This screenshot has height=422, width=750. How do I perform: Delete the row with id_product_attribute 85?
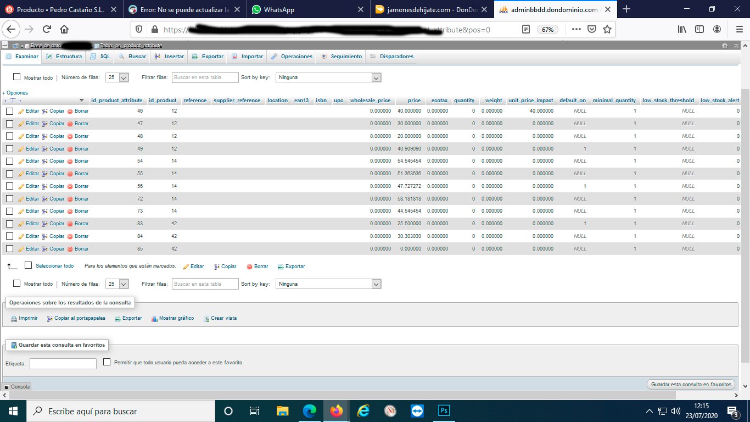[78, 249]
